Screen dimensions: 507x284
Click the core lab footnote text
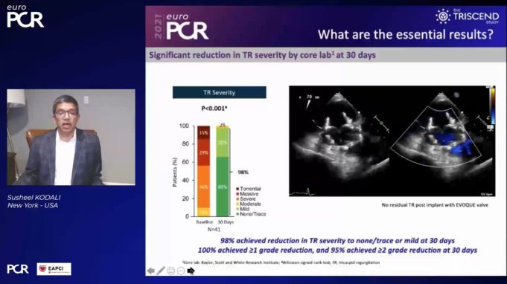[281, 262]
